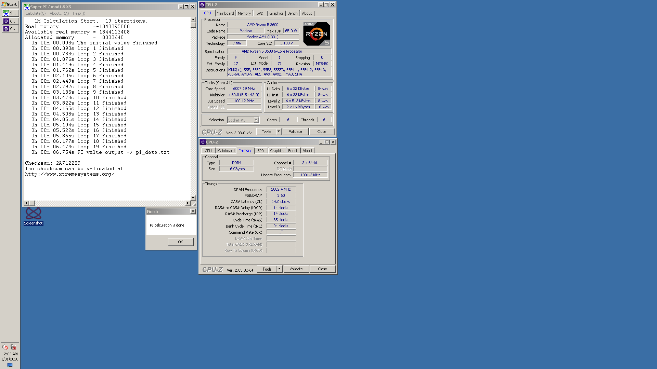Minimize the Super PI window
The height and width of the screenshot is (369, 657).
[x=181, y=7]
